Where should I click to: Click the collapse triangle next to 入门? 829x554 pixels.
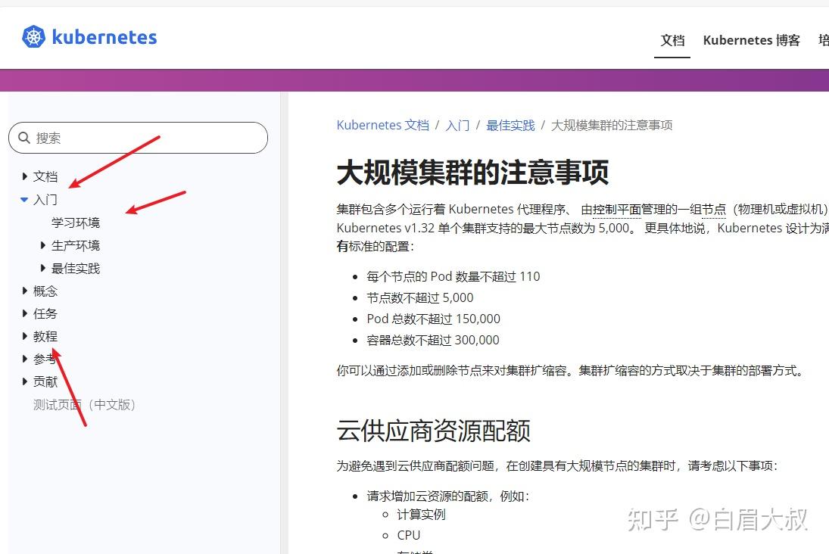[x=25, y=199]
